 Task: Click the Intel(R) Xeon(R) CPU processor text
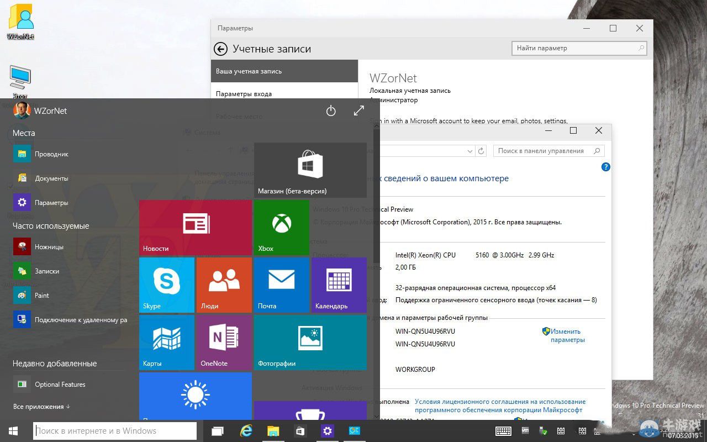[425, 255]
